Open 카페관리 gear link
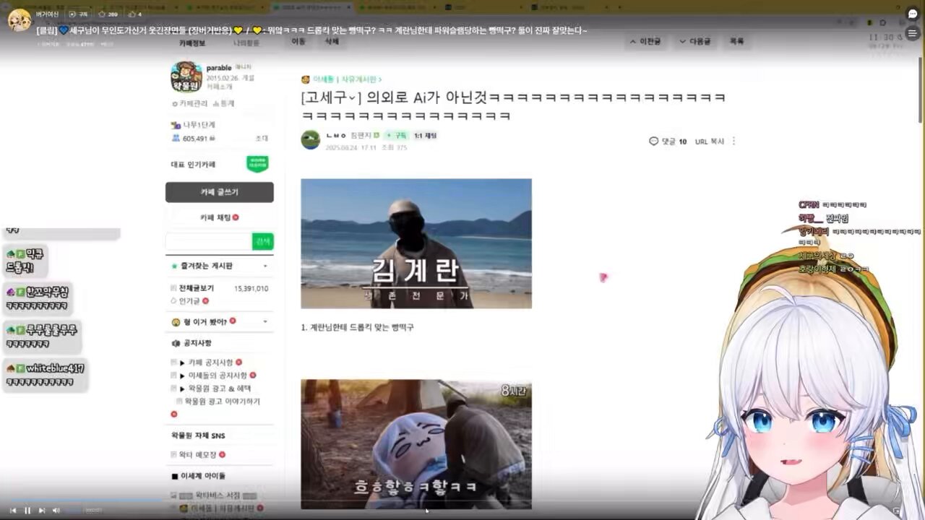The width and height of the screenshot is (925, 520). click(x=189, y=103)
